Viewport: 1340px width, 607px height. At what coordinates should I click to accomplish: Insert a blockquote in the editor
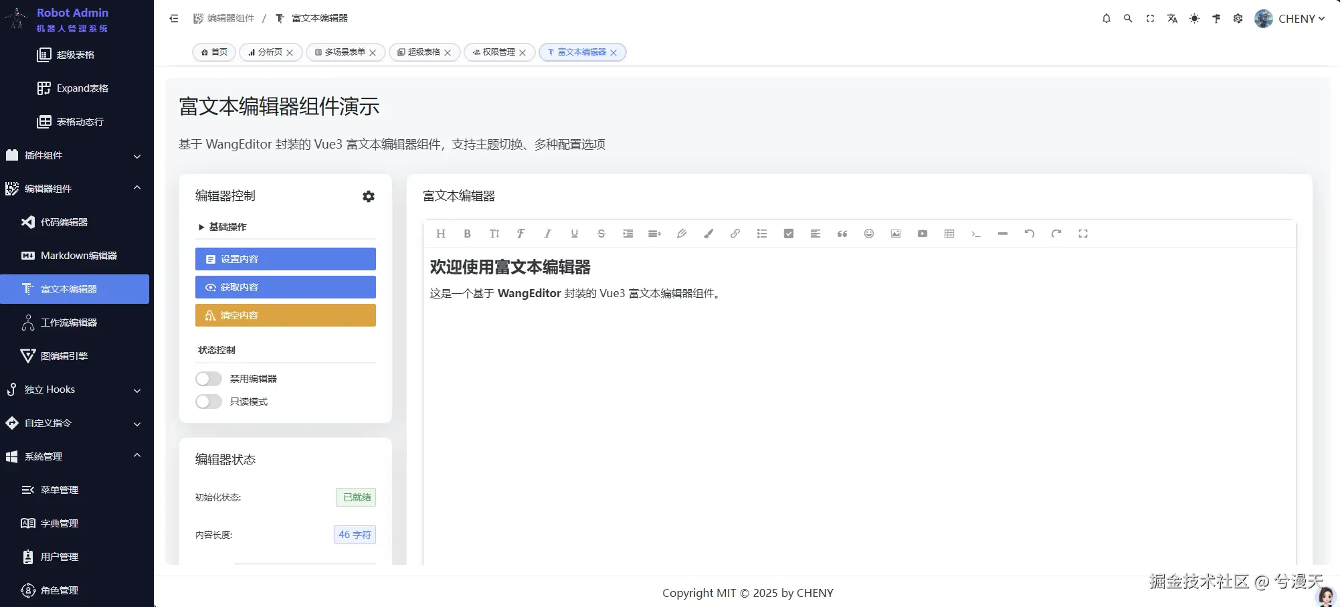[x=842, y=234]
